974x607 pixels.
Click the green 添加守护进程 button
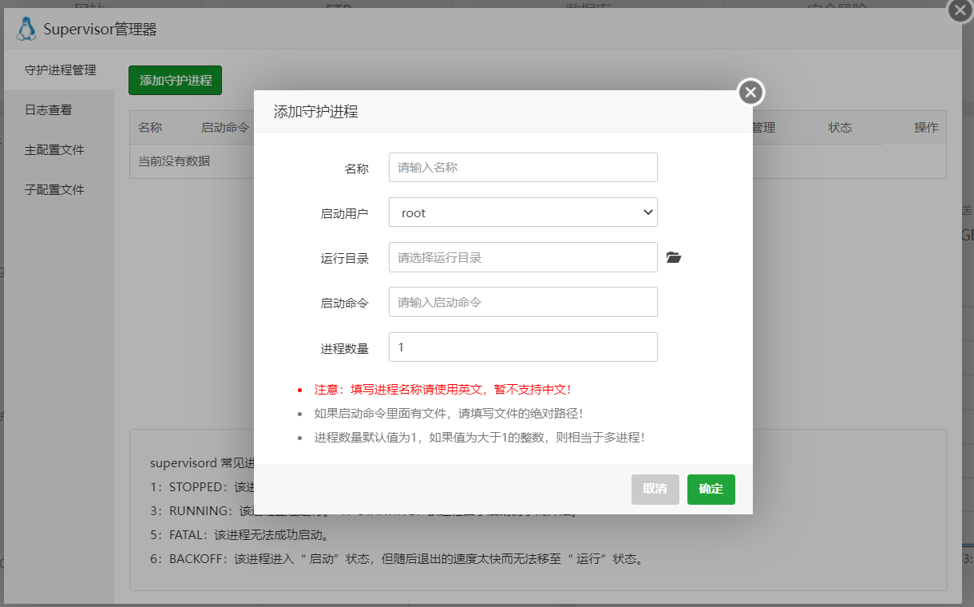point(175,80)
